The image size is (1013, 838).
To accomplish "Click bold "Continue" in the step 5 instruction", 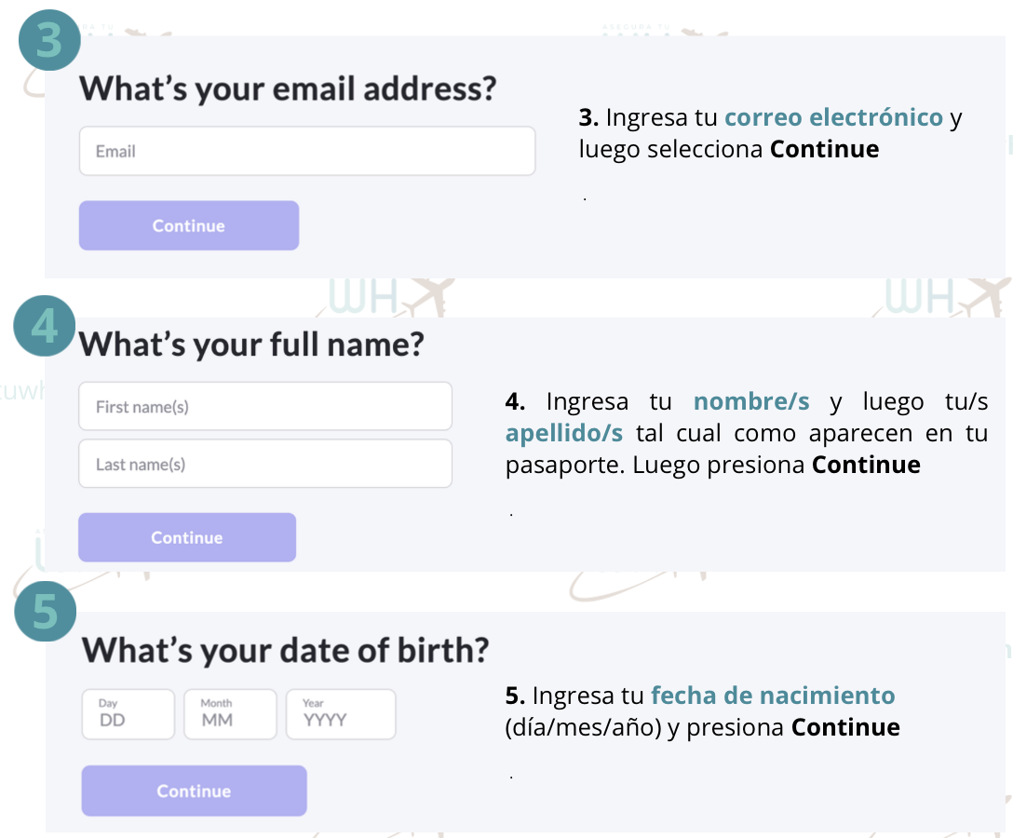I will pyautogui.click(x=845, y=727).
